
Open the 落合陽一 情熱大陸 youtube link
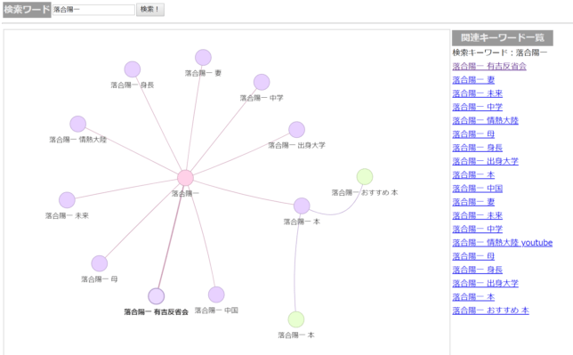pos(503,242)
